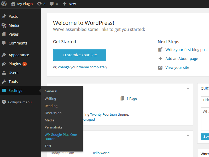The height and width of the screenshot is (157, 209).
Task: Click the Collapse menu label
Action: 20,102
